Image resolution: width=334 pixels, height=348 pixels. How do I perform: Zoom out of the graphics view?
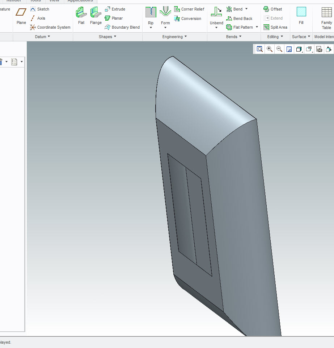click(x=279, y=49)
